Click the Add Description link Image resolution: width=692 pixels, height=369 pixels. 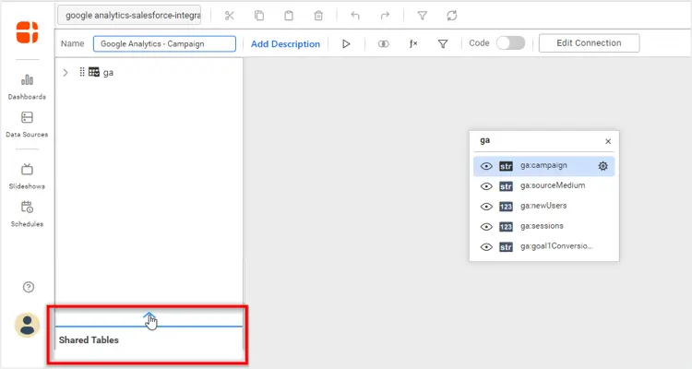click(285, 43)
